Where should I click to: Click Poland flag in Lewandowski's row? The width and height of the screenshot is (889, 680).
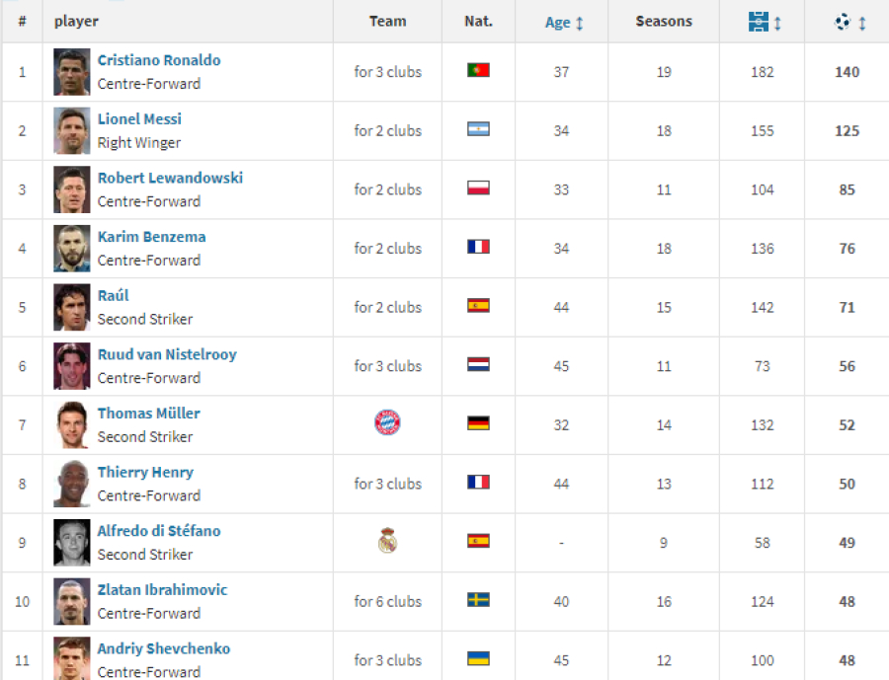pos(478,189)
